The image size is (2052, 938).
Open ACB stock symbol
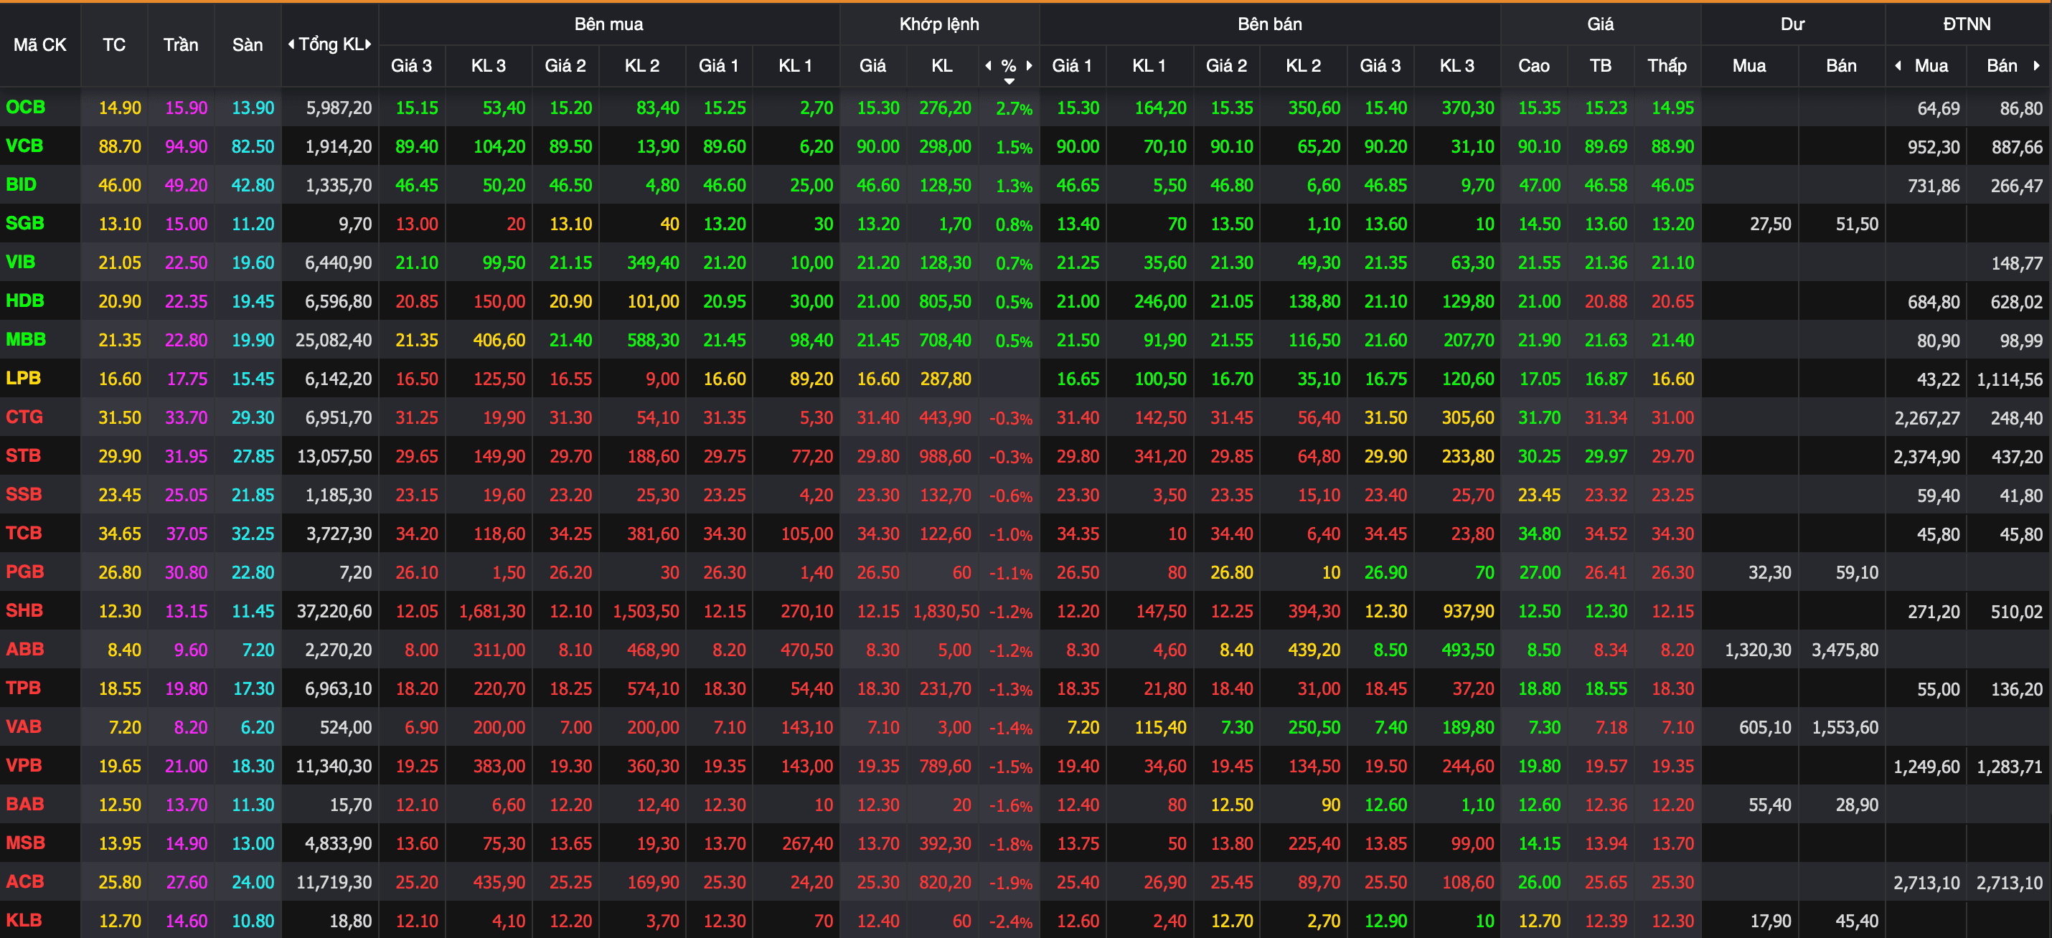click(24, 881)
